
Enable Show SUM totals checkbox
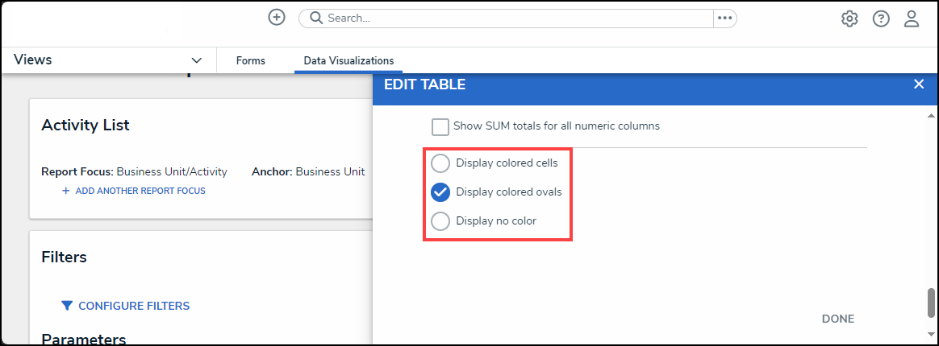pos(440,126)
